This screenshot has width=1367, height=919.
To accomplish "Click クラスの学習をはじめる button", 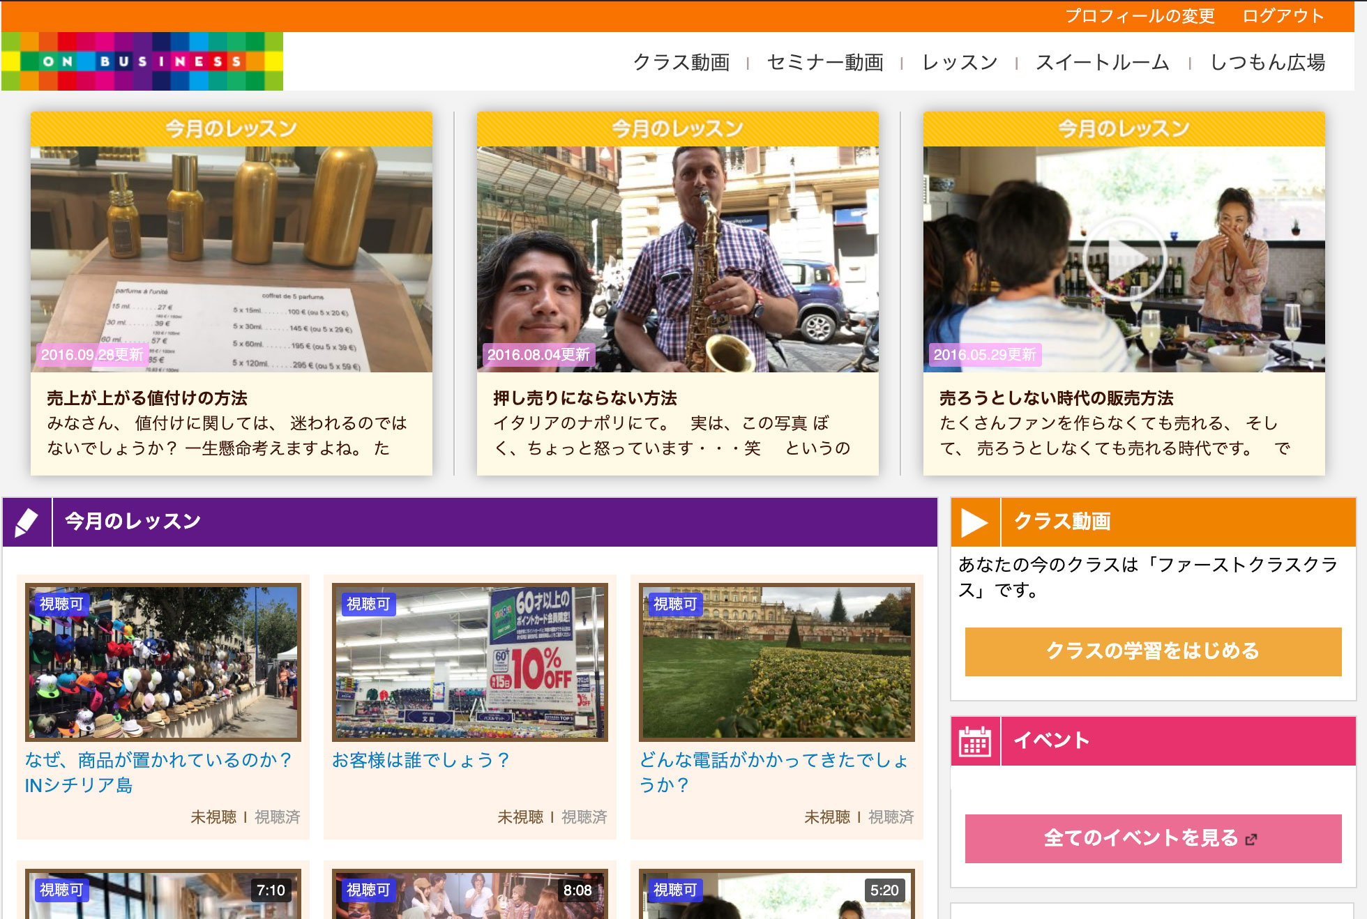I will point(1153,651).
